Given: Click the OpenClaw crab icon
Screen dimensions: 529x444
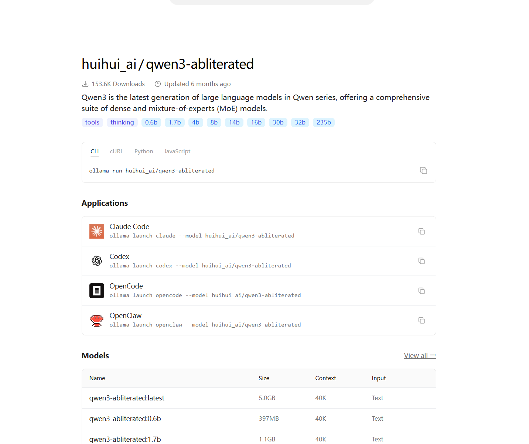Looking at the screenshot, I should 97,320.
